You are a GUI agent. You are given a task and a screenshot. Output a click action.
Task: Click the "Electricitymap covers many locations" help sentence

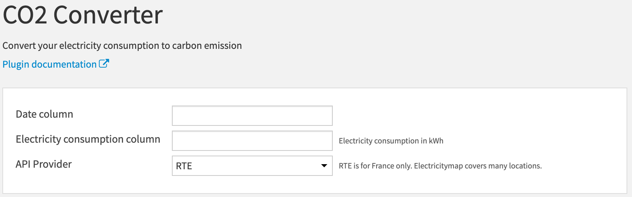pyautogui.click(x=478, y=166)
